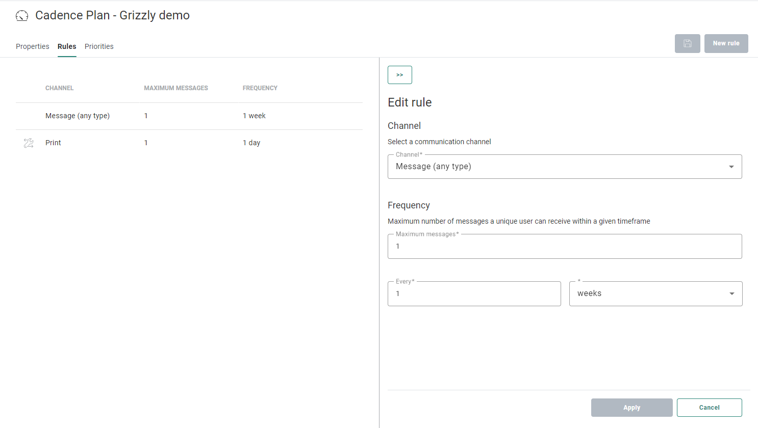Click the FREQUENCY column header
This screenshot has height=428, width=758.
(x=260, y=88)
